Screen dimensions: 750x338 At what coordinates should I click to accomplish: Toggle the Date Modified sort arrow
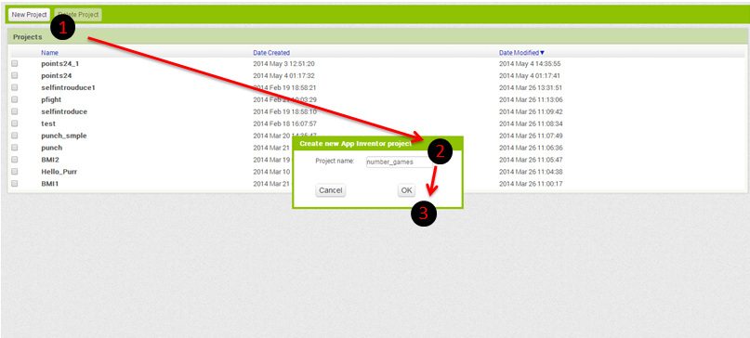point(542,53)
